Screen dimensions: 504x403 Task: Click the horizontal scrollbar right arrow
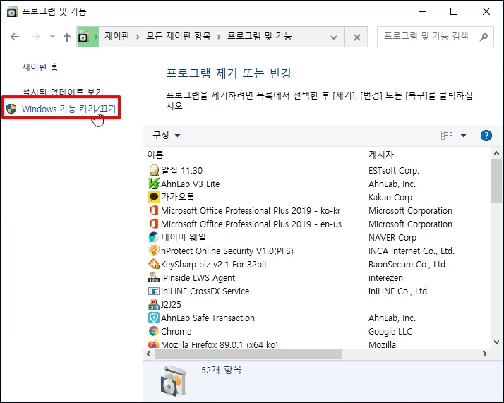[x=485, y=354]
